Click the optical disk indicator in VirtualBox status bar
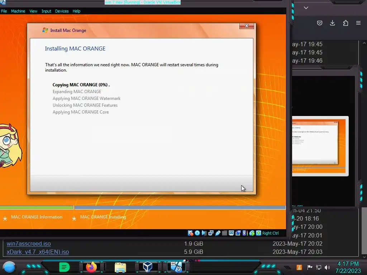The image size is (367, 275). click(x=197, y=233)
